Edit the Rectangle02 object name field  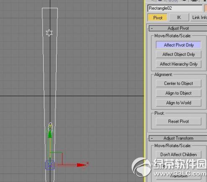[x=175, y=8]
